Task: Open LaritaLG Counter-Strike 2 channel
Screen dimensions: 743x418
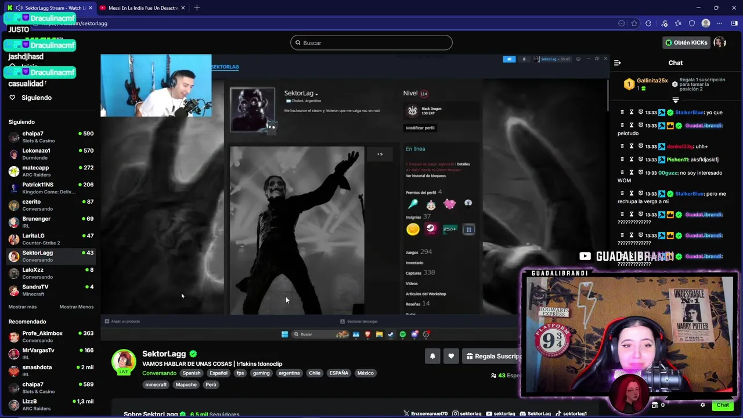Action: 51,239
